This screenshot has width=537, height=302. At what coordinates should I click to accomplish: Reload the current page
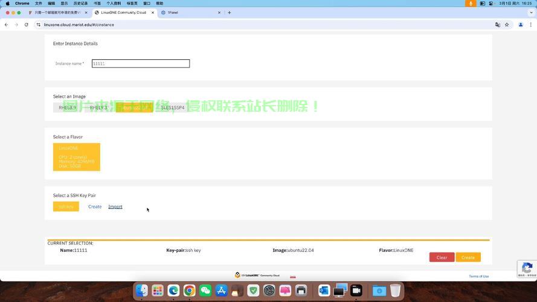click(27, 25)
